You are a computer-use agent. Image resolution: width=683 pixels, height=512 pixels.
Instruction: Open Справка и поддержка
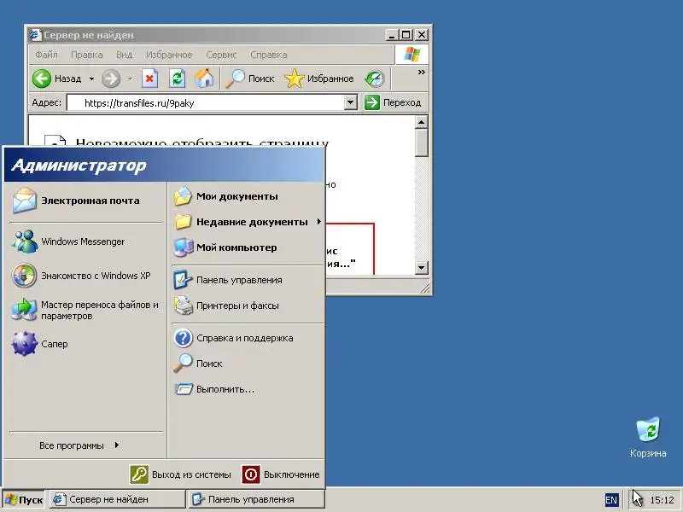tap(248, 338)
